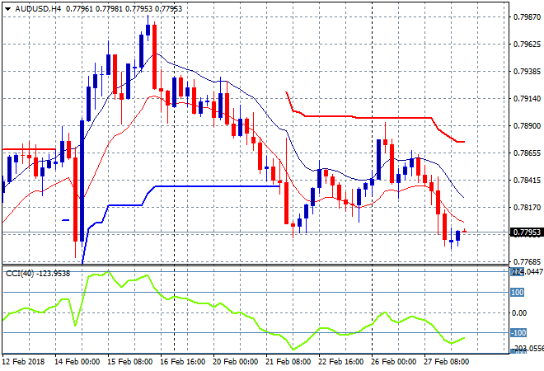Click the 15 Feb 08:00 time label
This screenshot has width=544, height=371.
(129, 362)
